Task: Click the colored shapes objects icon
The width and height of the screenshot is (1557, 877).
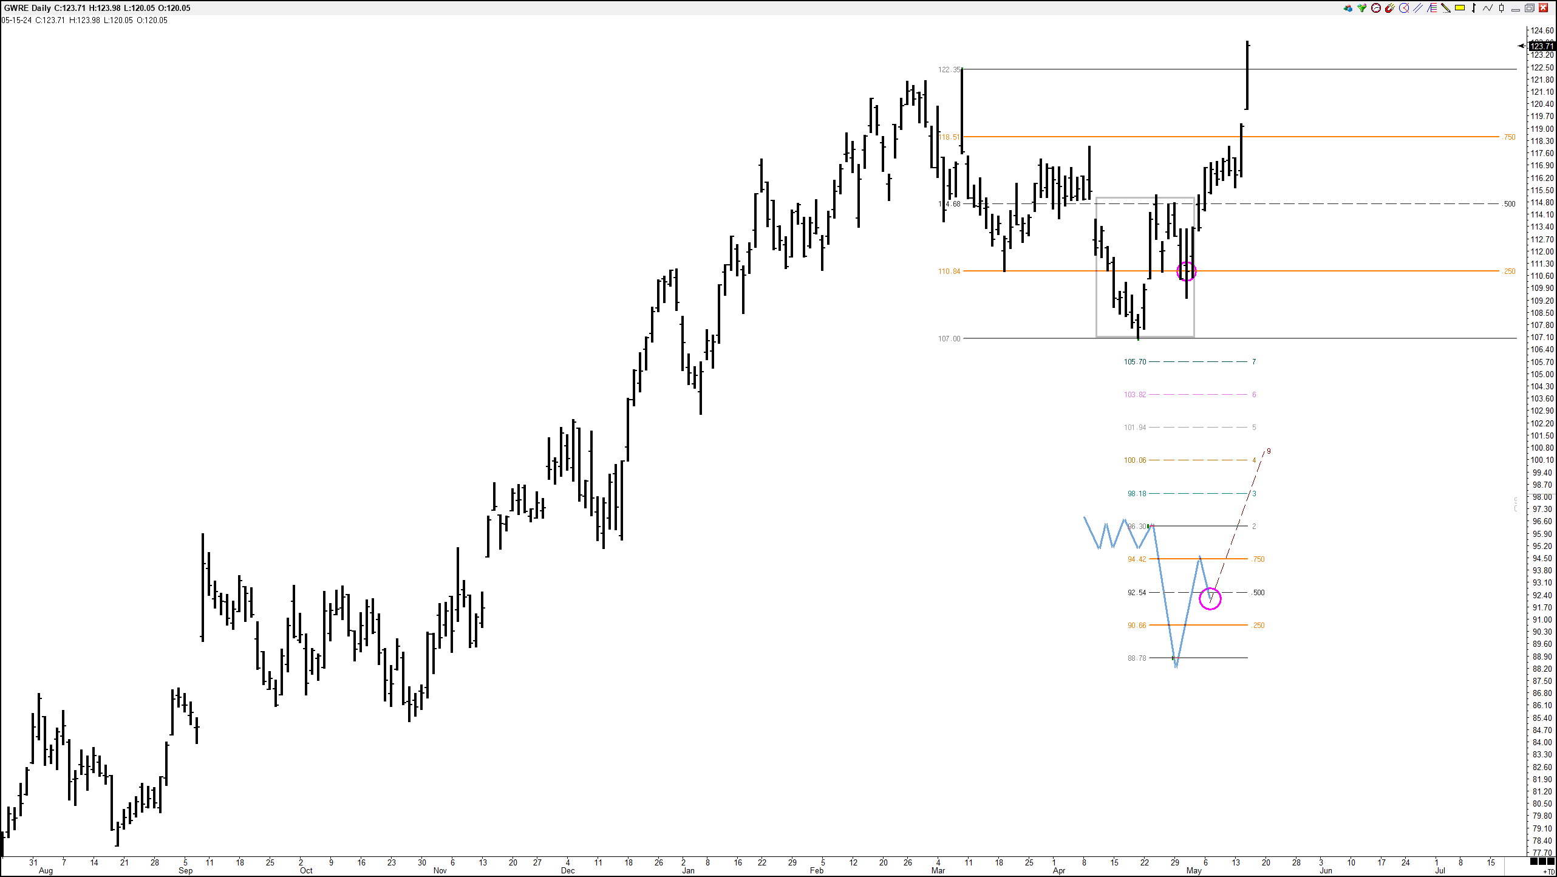Action: click(1348, 8)
